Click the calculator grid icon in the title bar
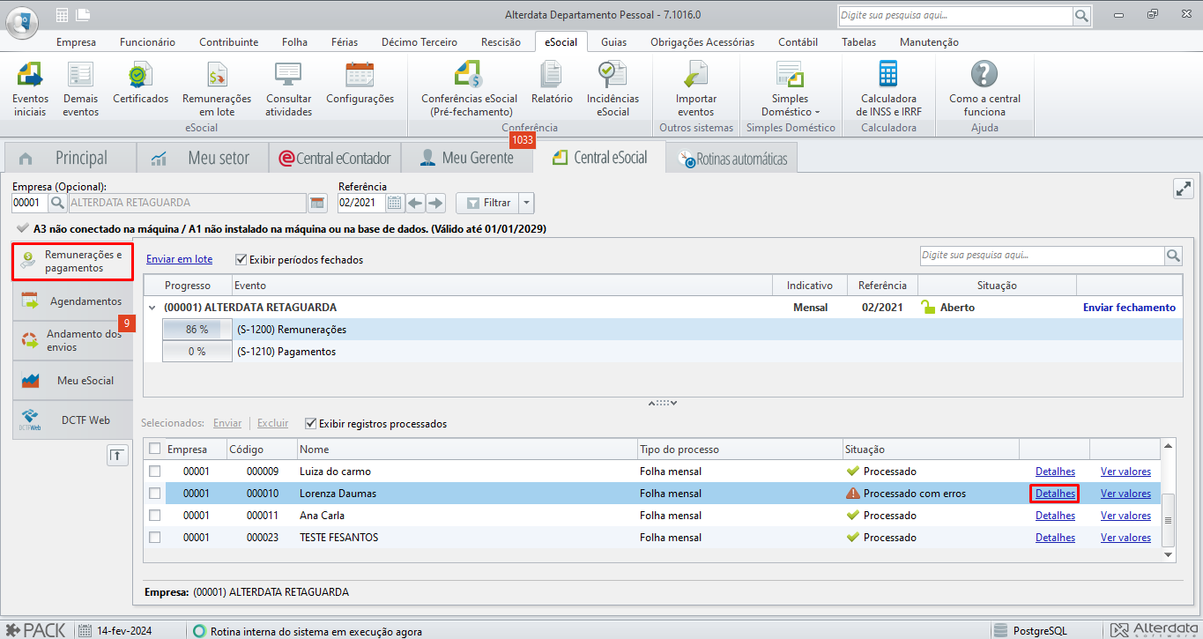Viewport: 1203px width, 639px height. [x=62, y=15]
